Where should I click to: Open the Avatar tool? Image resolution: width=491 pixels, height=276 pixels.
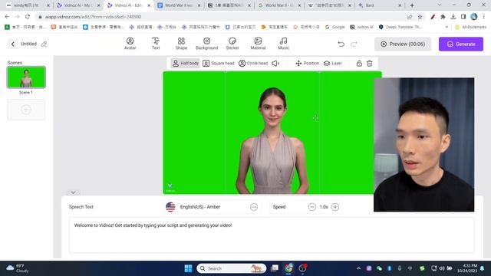pyautogui.click(x=130, y=44)
